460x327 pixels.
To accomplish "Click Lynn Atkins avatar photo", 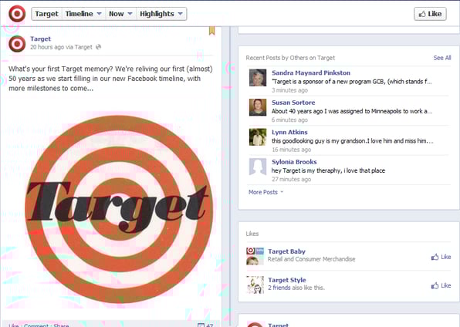I will (x=258, y=137).
